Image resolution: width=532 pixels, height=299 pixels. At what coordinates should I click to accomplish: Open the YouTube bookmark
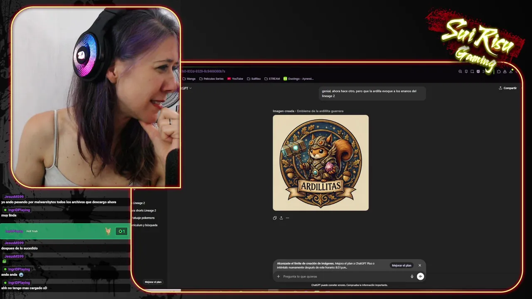pos(235,78)
